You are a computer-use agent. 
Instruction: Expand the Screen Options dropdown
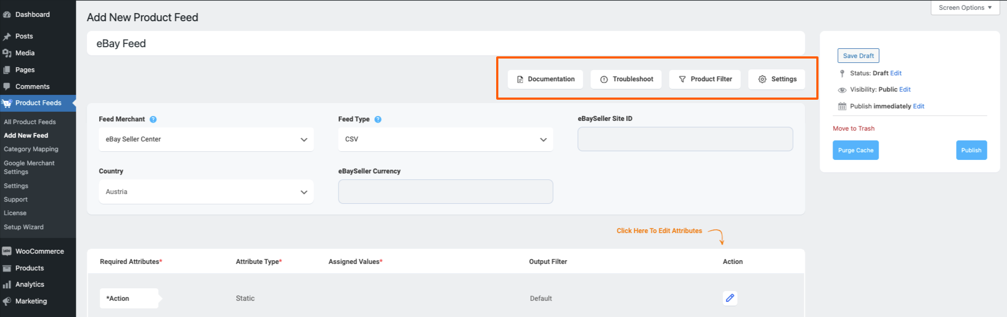tap(965, 8)
